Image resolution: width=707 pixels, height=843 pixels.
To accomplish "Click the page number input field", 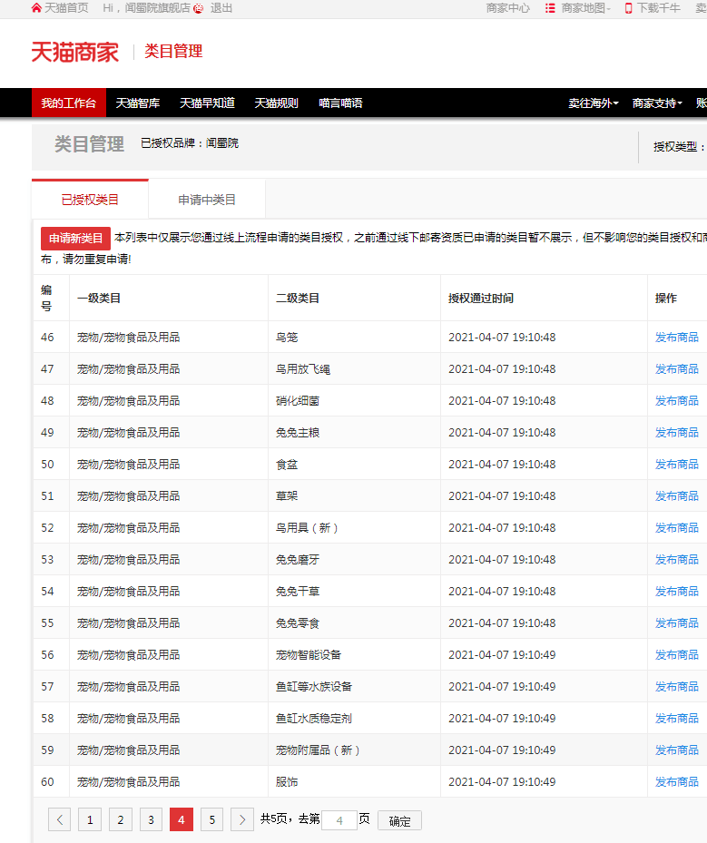I will coord(339,820).
